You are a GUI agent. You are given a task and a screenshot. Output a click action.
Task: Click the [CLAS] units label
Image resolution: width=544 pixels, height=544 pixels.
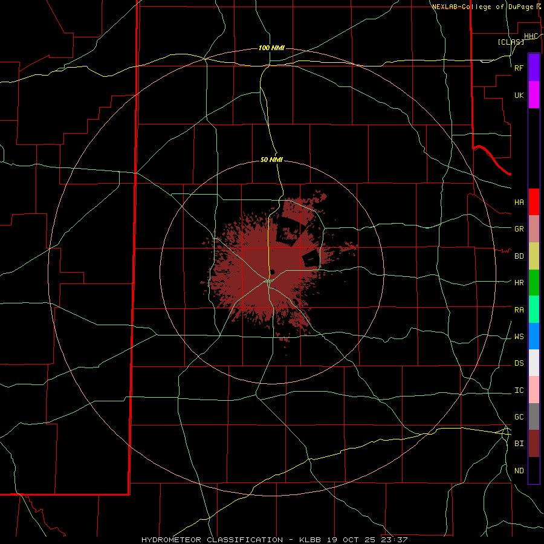510,42
